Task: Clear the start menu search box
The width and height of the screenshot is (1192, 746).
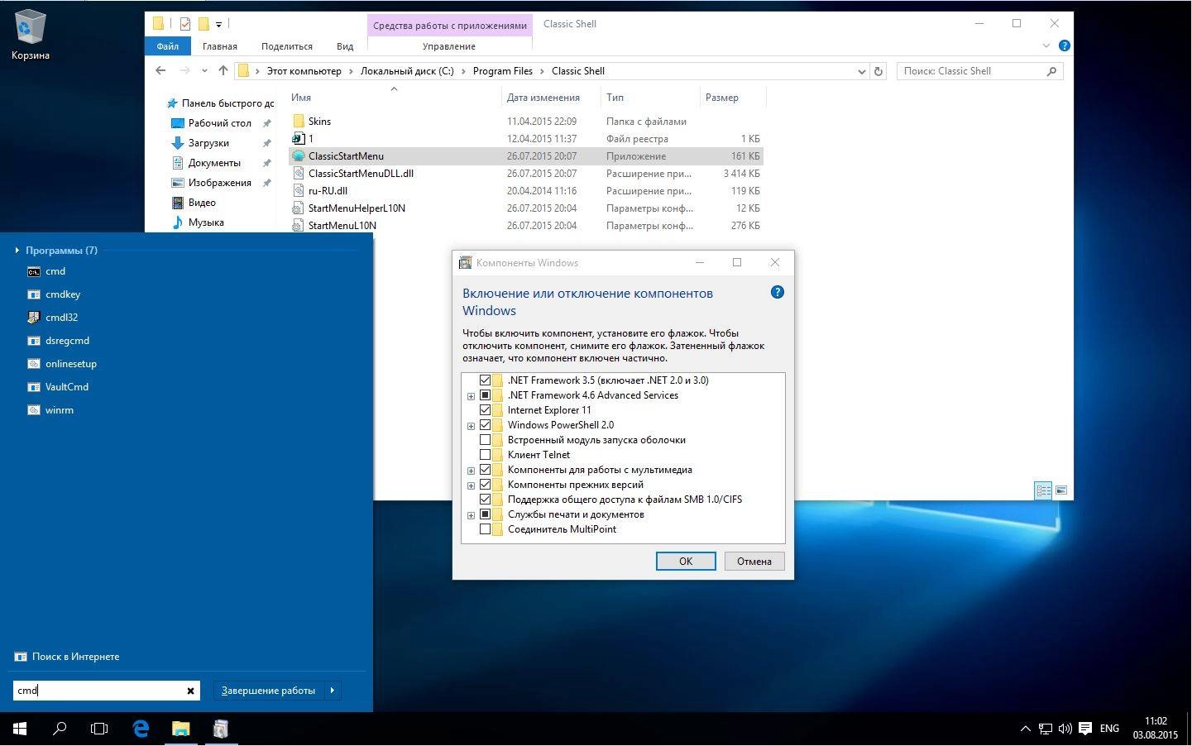Action: click(x=190, y=691)
